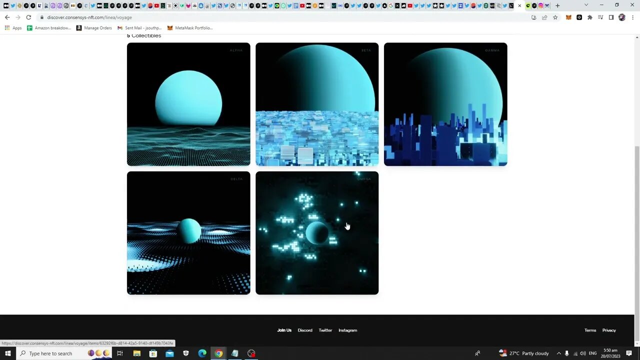Go back with the browser back arrow
This screenshot has height=360, width=640.
coord(7,17)
